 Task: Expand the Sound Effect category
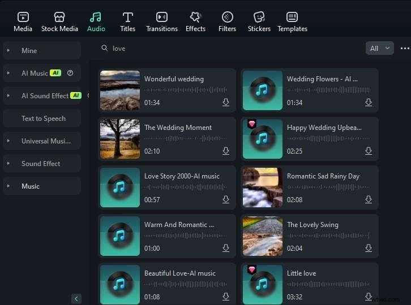8,164
